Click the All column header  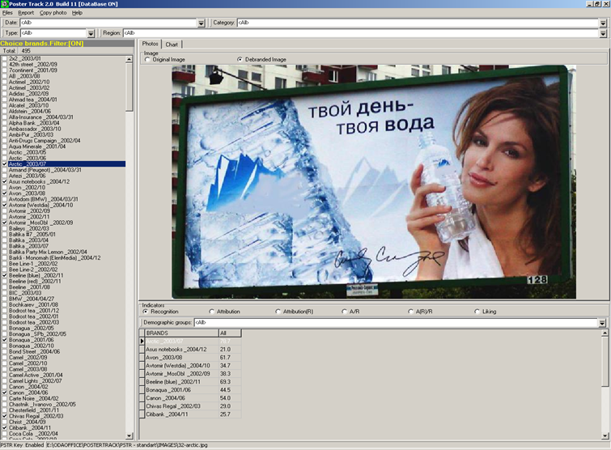230,333
